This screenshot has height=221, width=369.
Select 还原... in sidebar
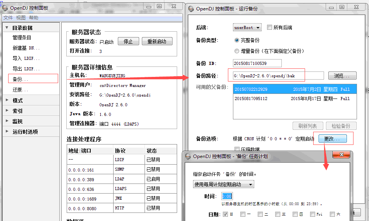coord(20,90)
